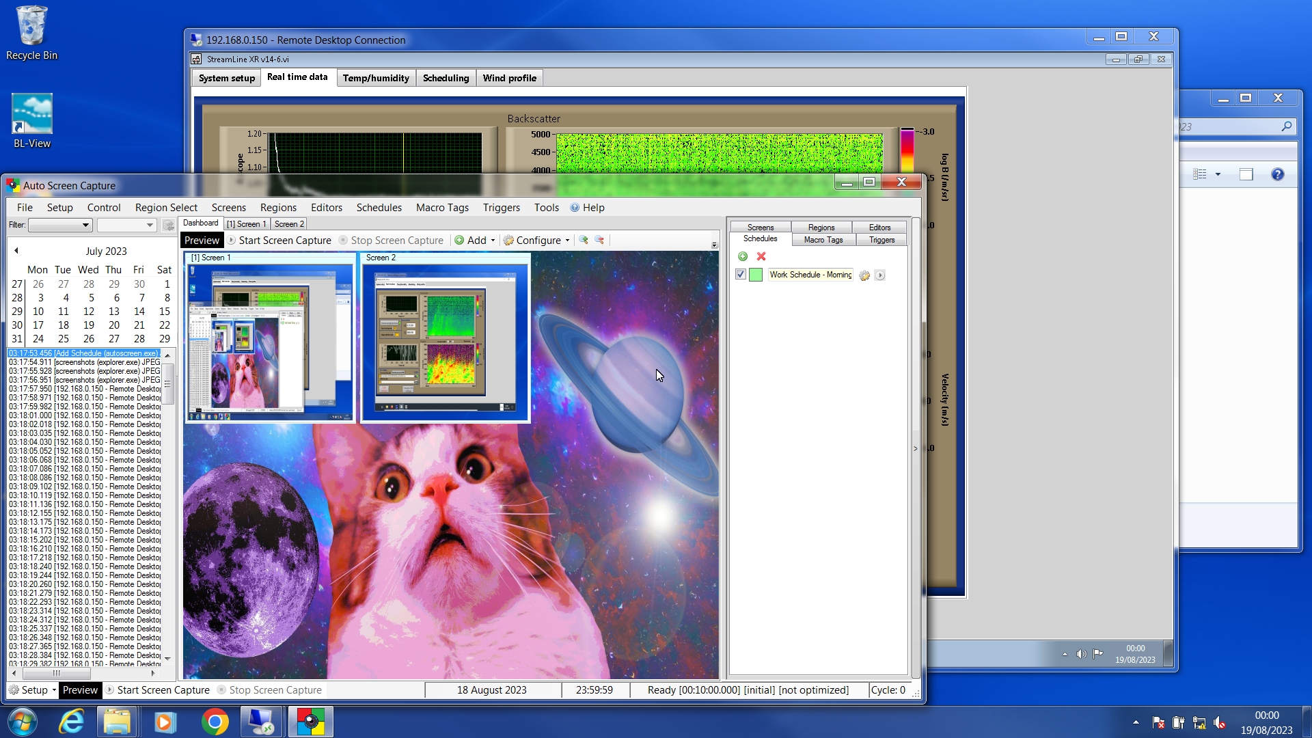Click the green add schedule icon
1312x738 pixels.
[743, 256]
